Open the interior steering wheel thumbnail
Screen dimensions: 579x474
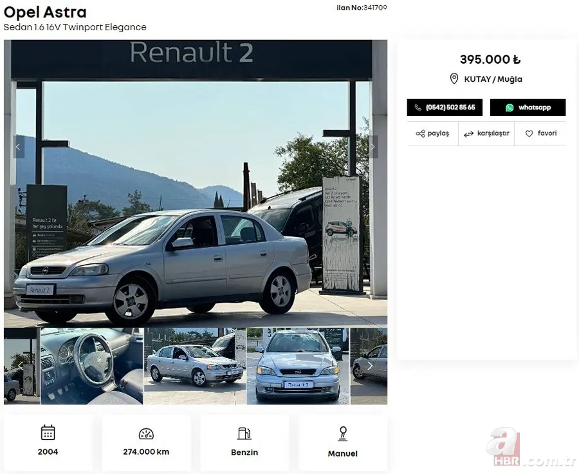90,366
